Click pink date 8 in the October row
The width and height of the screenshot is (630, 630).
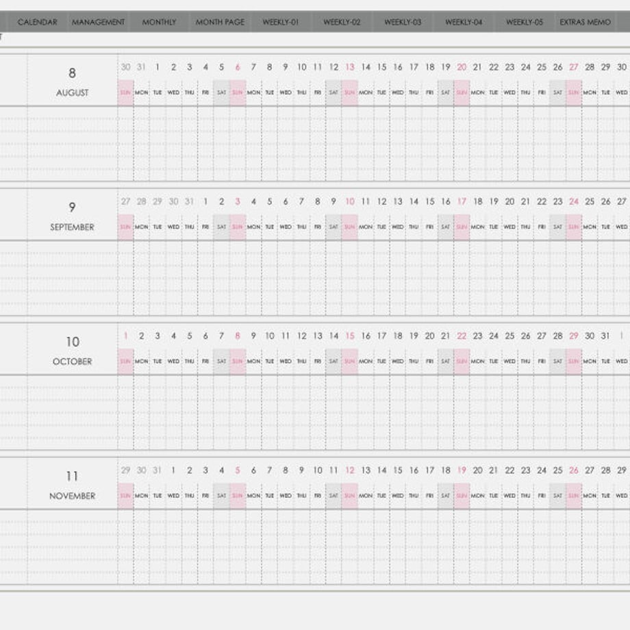[238, 336]
